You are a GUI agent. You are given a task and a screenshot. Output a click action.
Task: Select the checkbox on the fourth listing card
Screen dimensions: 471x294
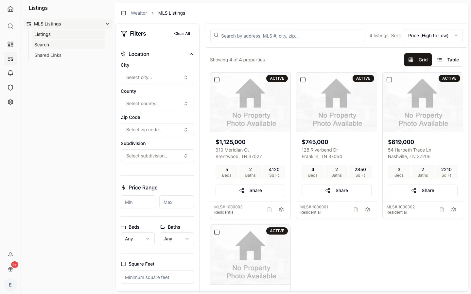coord(217,232)
